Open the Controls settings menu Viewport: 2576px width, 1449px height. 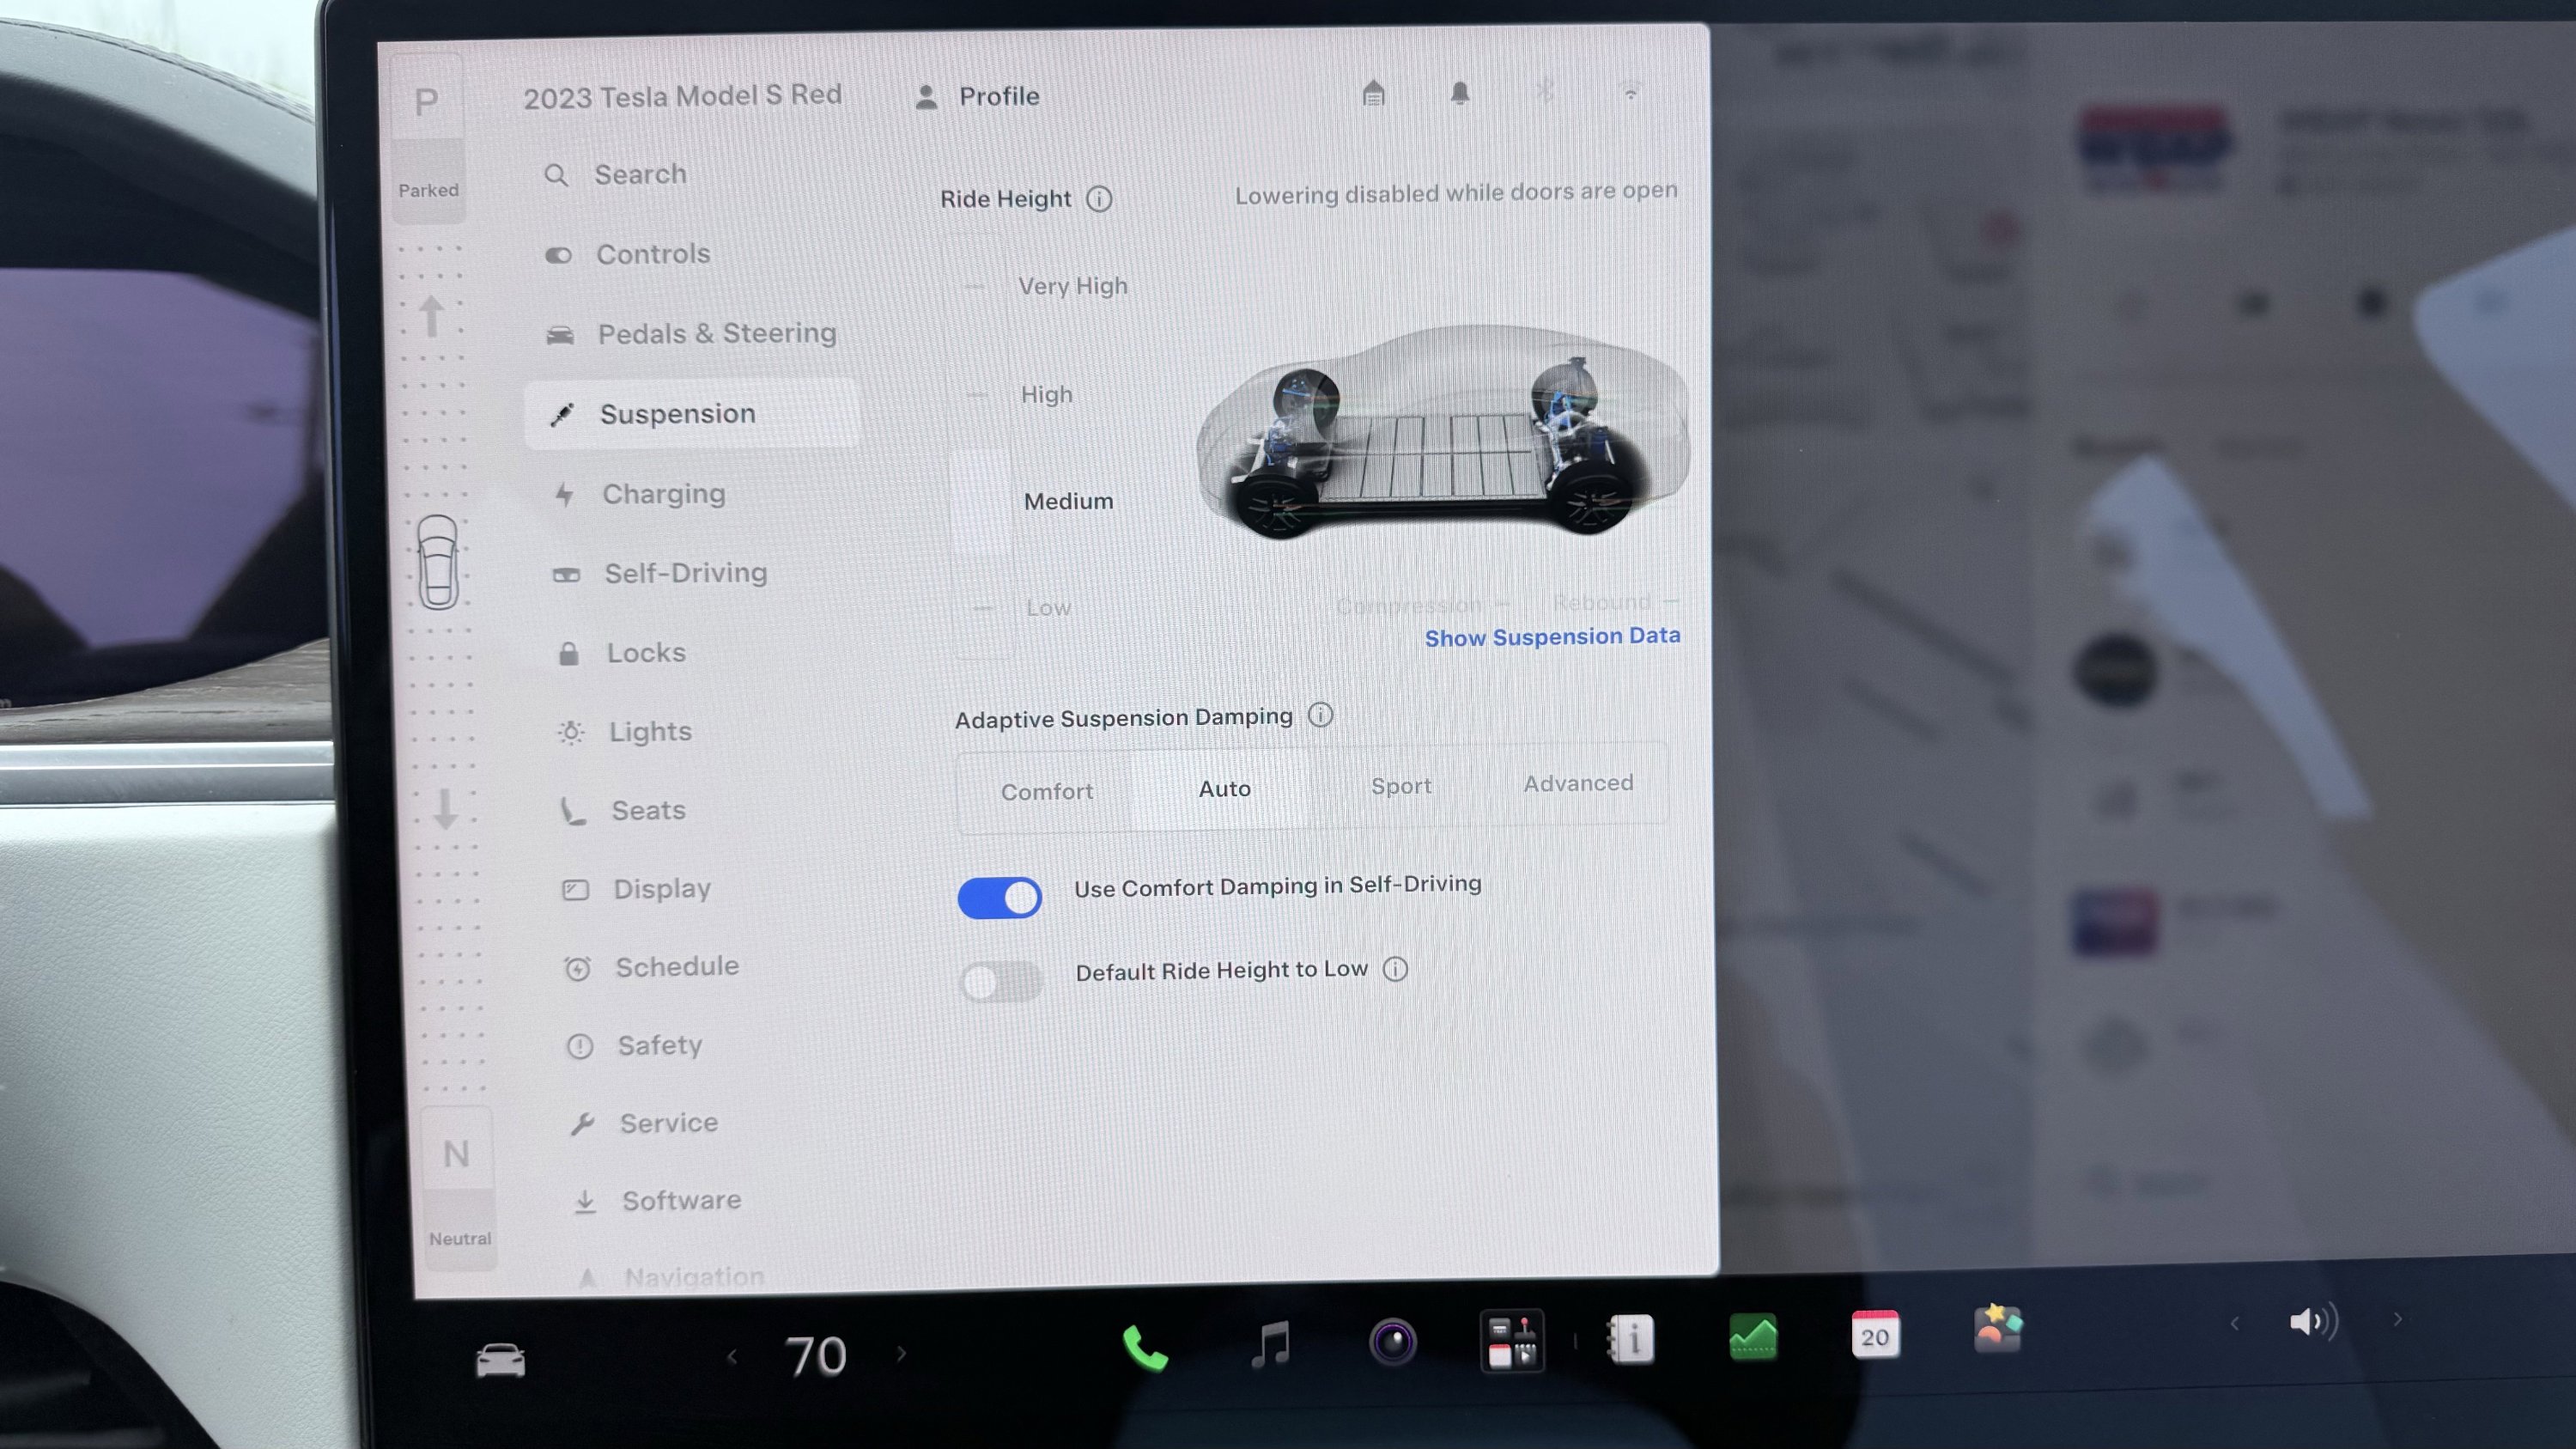(628, 255)
